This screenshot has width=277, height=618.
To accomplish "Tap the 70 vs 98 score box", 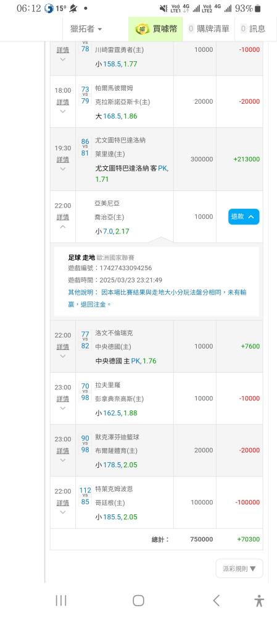I will point(85,392).
